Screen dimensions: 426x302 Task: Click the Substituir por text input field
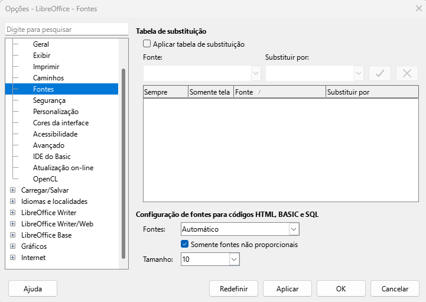click(310, 73)
